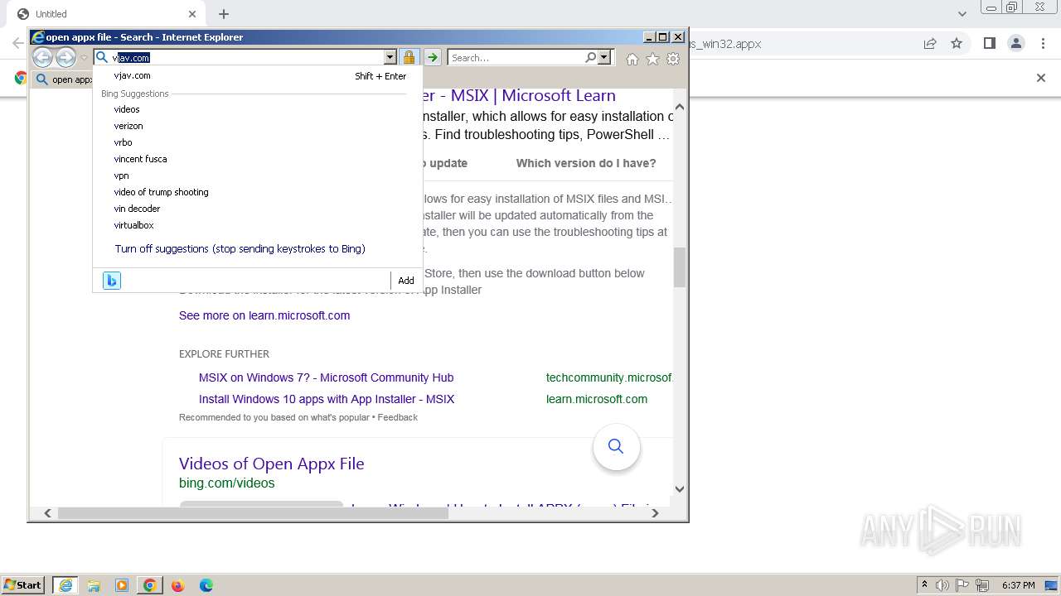The width and height of the screenshot is (1061, 596).
Task: Expand the IE address bar dropdown arrow
Action: click(390, 57)
